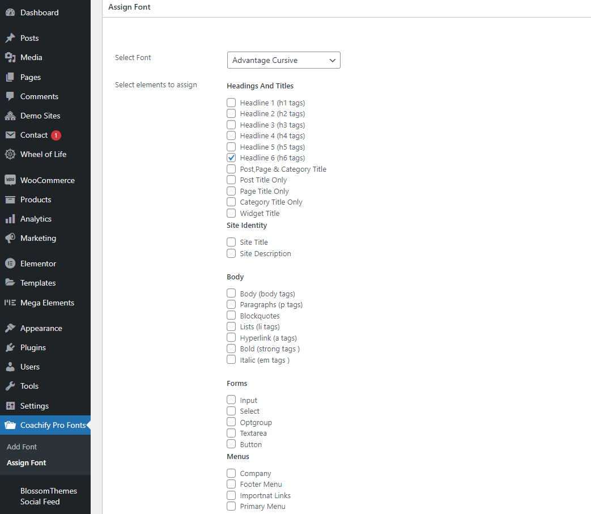Click the Dashboard icon in the sidebar
The image size is (591, 514).
[11, 12]
